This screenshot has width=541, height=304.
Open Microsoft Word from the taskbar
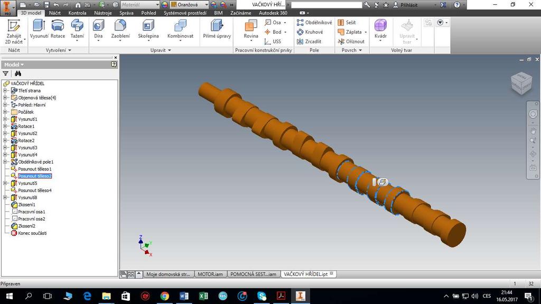click(x=184, y=296)
